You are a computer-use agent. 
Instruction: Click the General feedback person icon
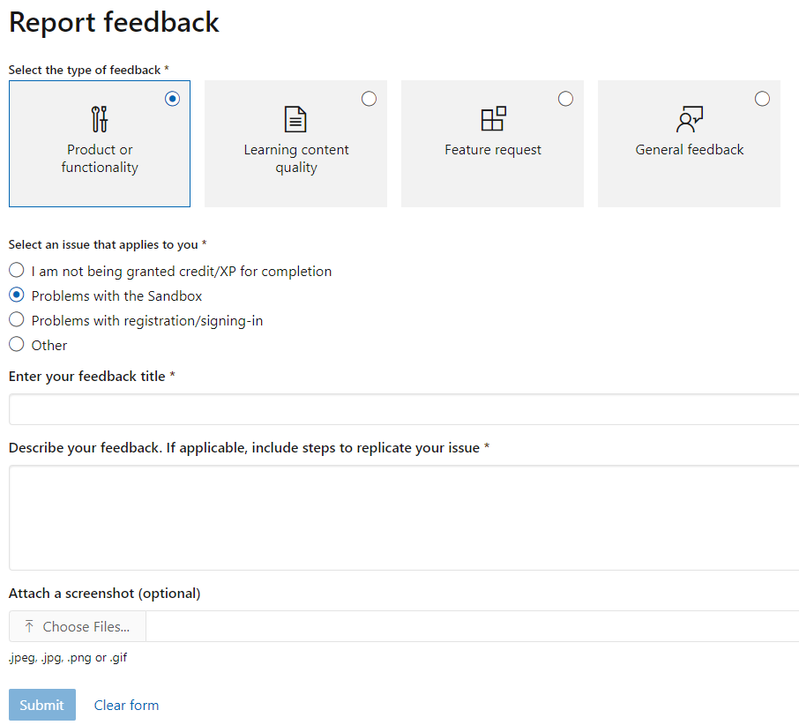[689, 118]
